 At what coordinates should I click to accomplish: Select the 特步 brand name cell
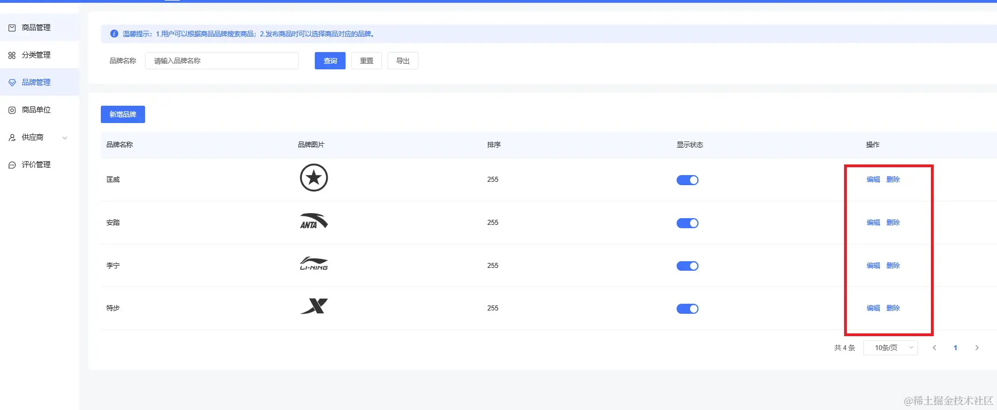click(x=113, y=308)
